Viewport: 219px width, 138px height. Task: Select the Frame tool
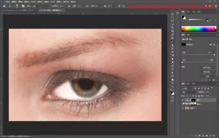pos(172,31)
